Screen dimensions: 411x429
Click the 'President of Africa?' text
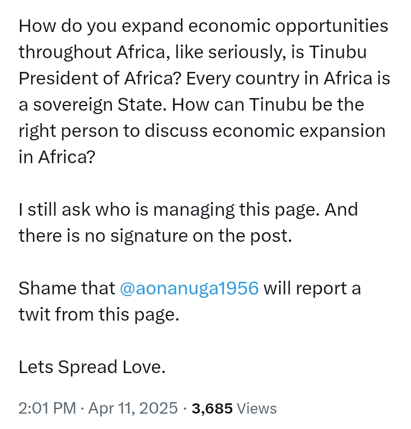pyautogui.click(x=100, y=79)
